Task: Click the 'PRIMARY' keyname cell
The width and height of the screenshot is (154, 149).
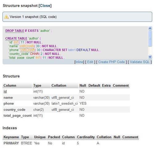Action: pos(11,143)
